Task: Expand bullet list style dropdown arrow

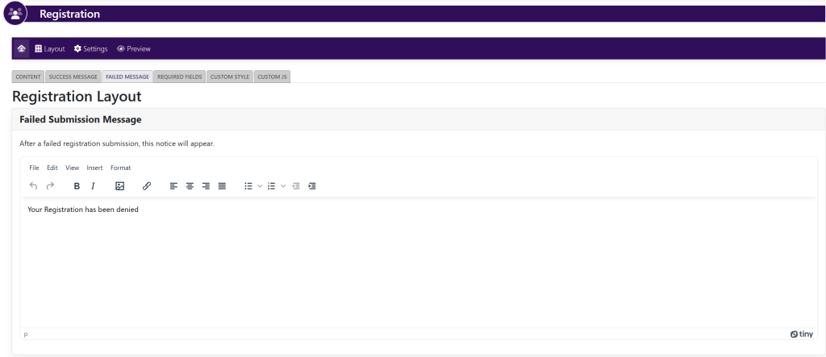Action: (260, 186)
